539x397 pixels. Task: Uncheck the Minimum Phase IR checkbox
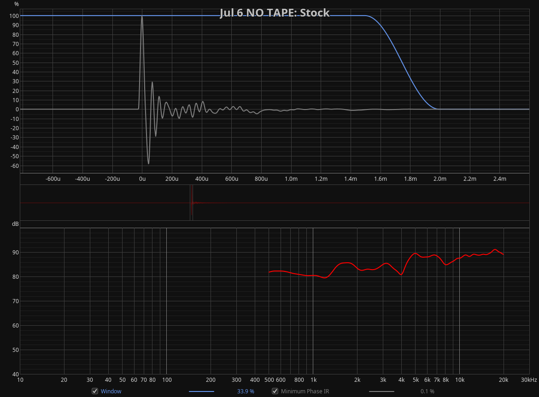pyautogui.click(x=275, y=391)
